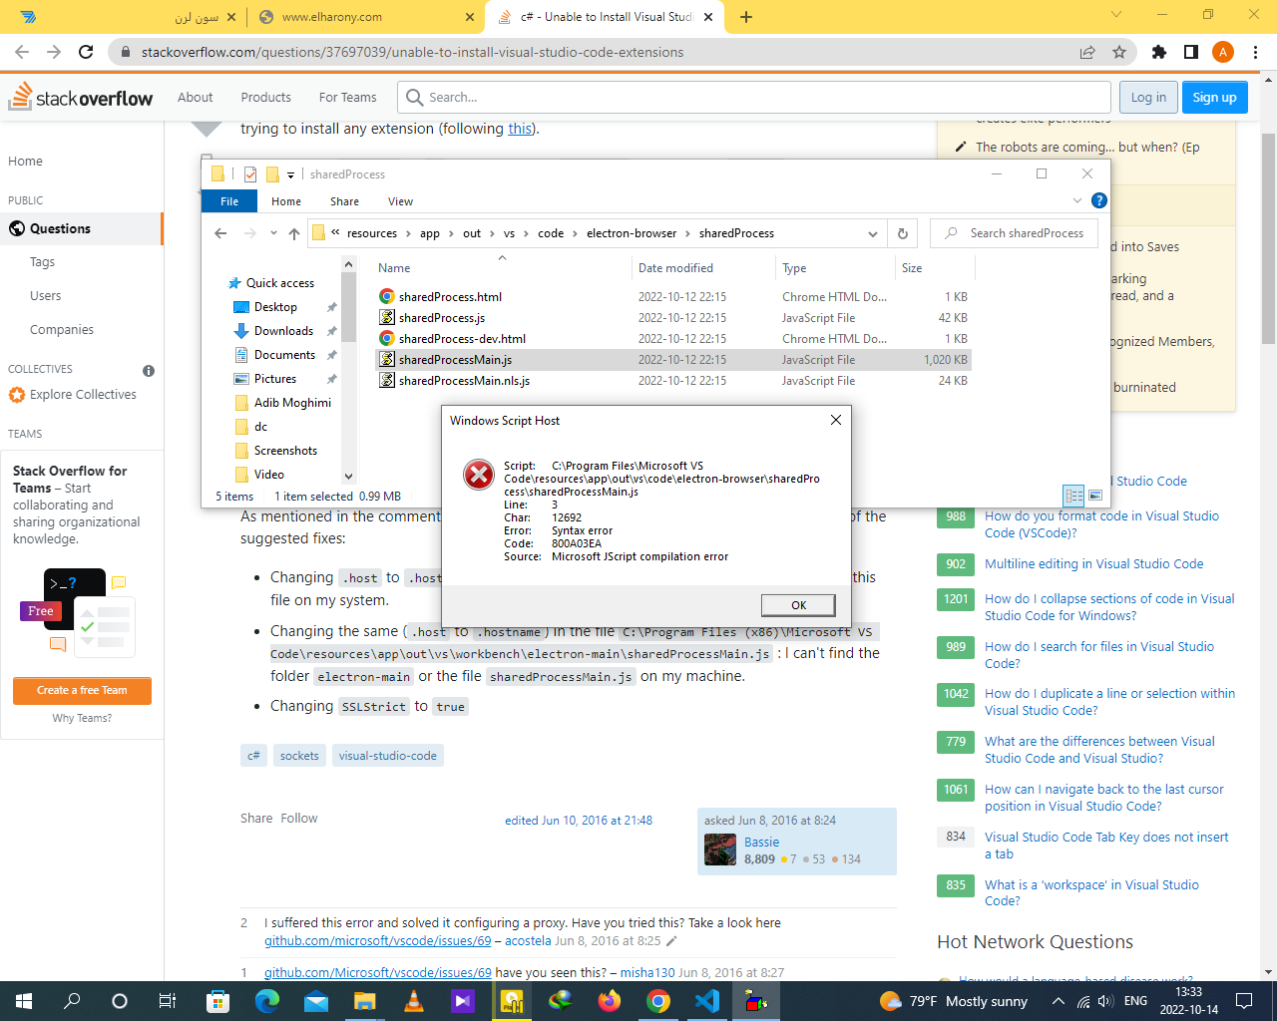The width and height of the screenshot is (1277, 1021).
Task: Launch Visual Studio Code from taskbar
Action: (x=707, y=1001)
